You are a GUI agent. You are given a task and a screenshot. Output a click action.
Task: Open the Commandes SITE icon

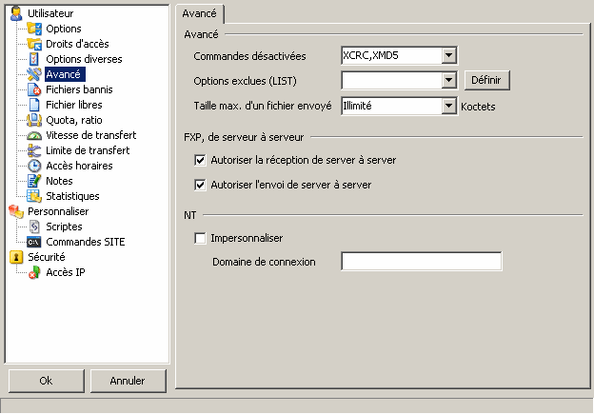tap(34, 242)
